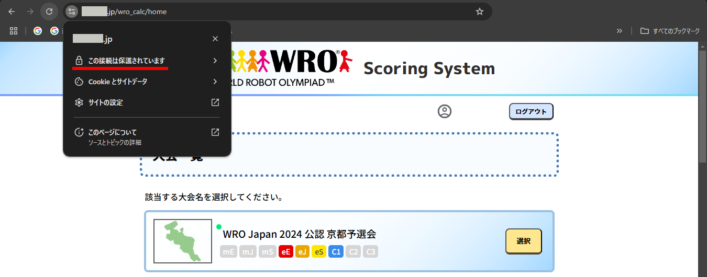Image resolution: width=707 pixels, height=277 pixels.
Task: Open the second Google bookmark icon
Action: click(54, 31)
